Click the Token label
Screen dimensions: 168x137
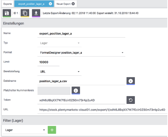[7, 100]
